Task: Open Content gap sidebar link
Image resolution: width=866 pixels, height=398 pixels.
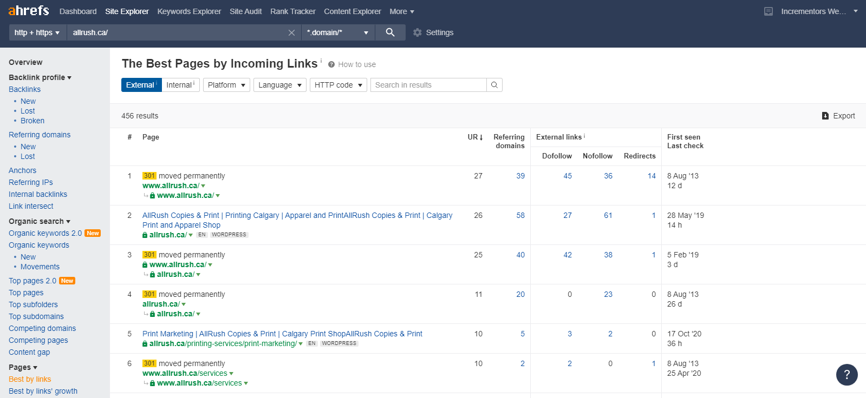Action: [x=29, y=352]
